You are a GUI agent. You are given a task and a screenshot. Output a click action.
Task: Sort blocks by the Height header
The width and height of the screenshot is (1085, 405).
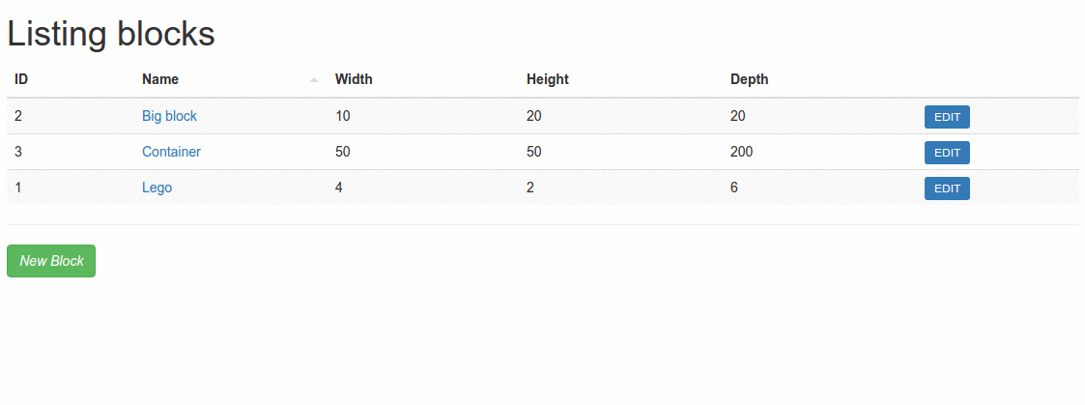[548, 79]
